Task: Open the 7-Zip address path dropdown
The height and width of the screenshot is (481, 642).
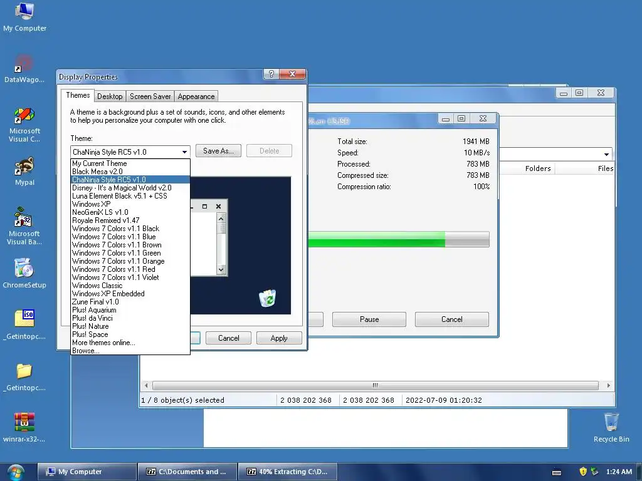Action: 606,154
